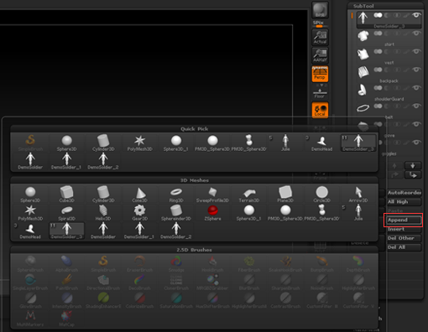Image resolution: width=428 pixels, height=332 pixels.
Task: Move the subtool down with the arrow button
Action: pyautogui.click(x=413, y=166)
